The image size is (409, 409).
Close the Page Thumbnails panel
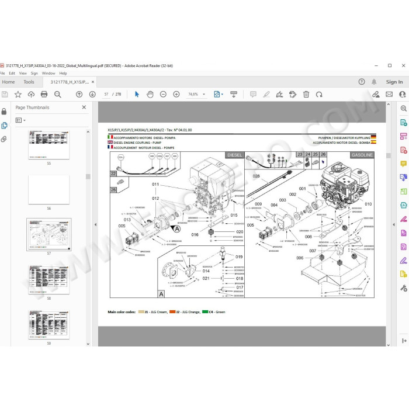[x=84, y=107]
